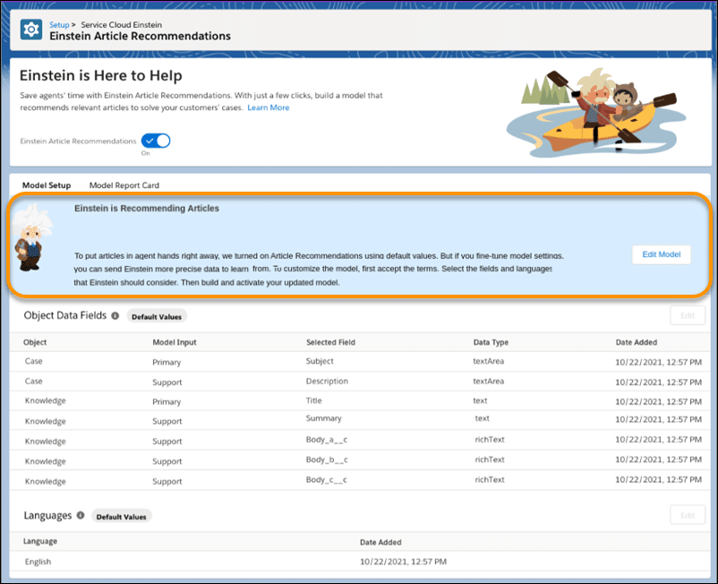
Task: Select the Body_b__c field cell
Action: tap(327, 459)
